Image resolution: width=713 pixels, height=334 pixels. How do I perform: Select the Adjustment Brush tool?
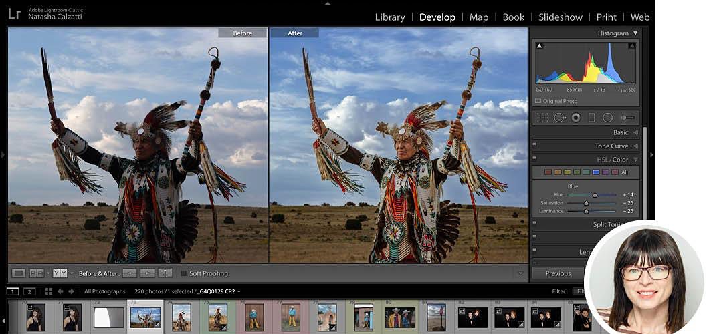629,118
